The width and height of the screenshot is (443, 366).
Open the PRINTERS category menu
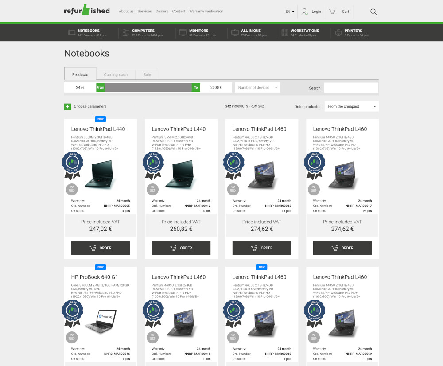pyautogui.click(x=353, y=31)
